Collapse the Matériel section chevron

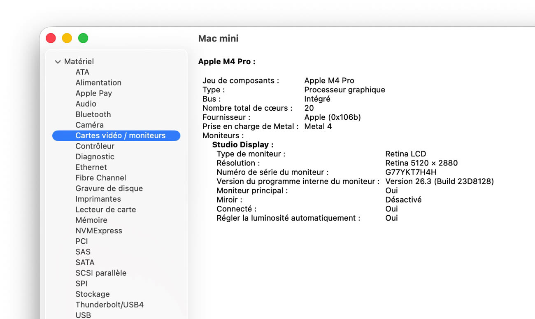(x=58, y=62)
